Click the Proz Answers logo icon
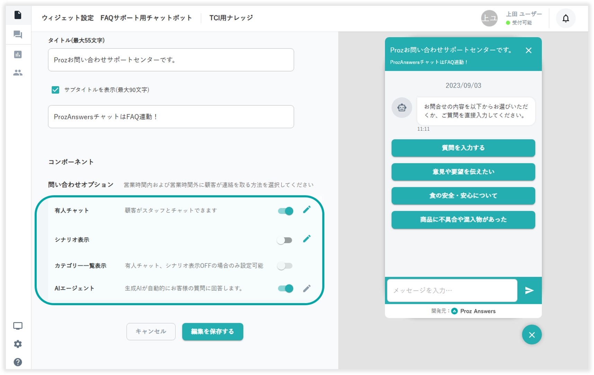594x375 pixels. (x=454, y=311)
